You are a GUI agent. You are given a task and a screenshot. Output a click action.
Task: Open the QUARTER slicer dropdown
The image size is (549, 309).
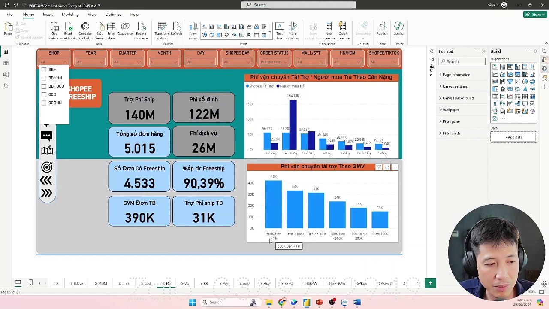coord(127,62)
